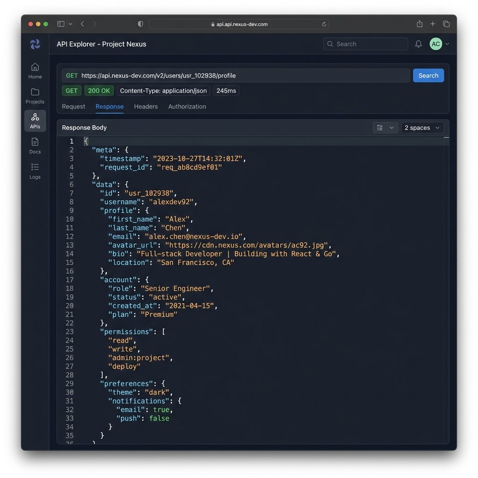Click the avatar_url value link
The width and height of the screenshot is (478, 478).
point(246,245)
